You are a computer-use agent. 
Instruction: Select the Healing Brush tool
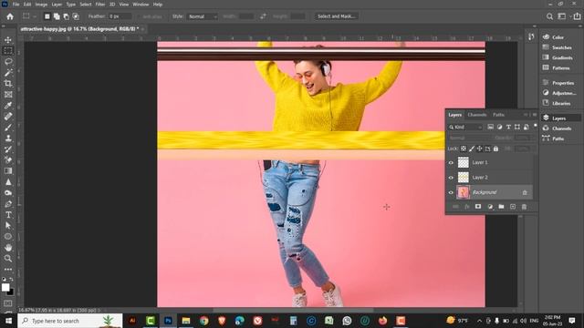click(x=8, y=117)
